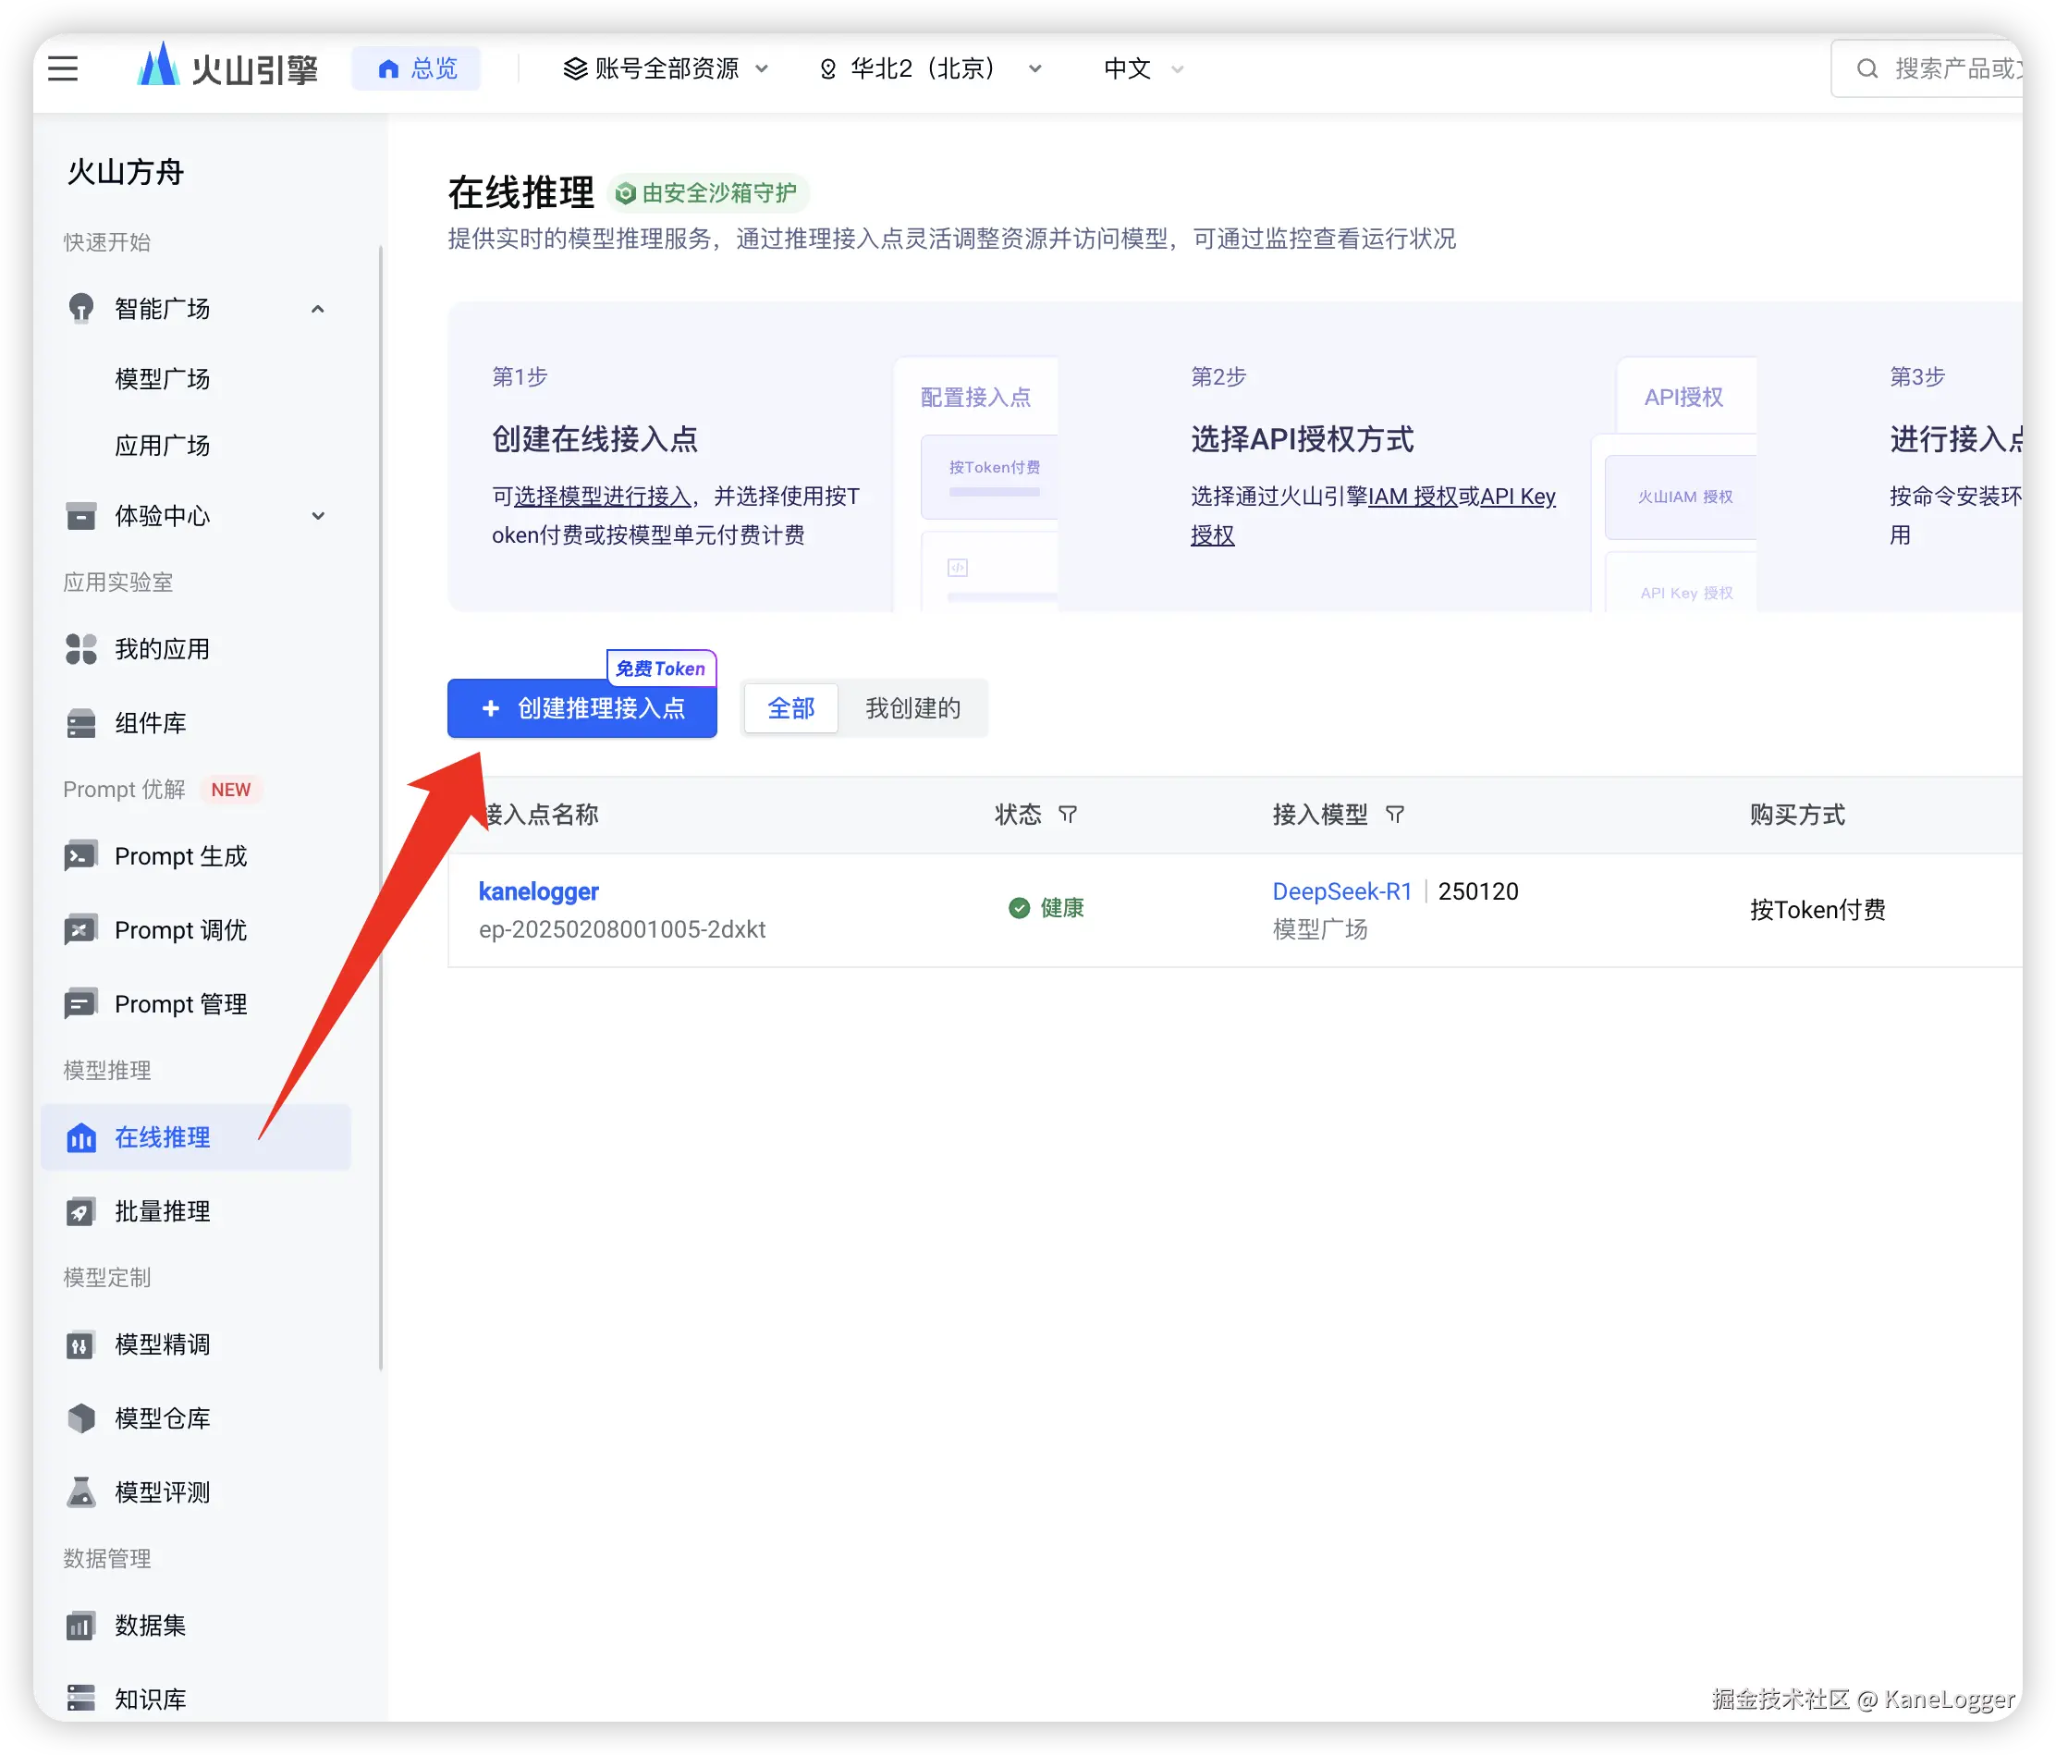Screen dimensions: 2056x1755
Task: Go to the 总览 tab
Action: 417,68
